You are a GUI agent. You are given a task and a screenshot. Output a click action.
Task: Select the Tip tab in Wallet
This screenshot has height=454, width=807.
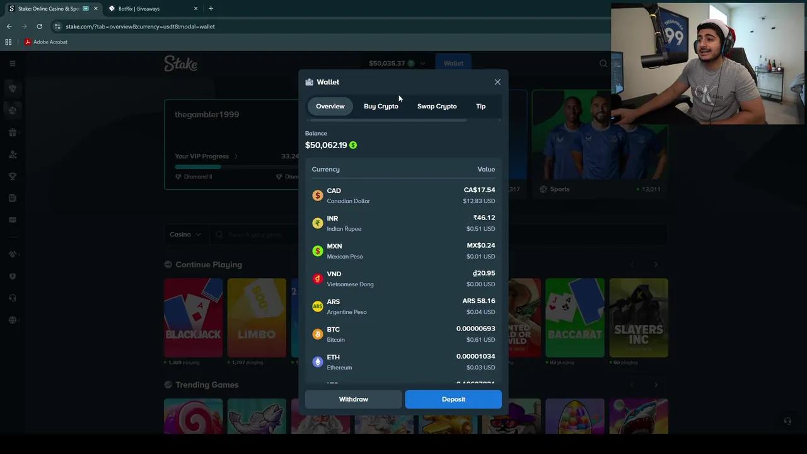click(x=480, y=106)
